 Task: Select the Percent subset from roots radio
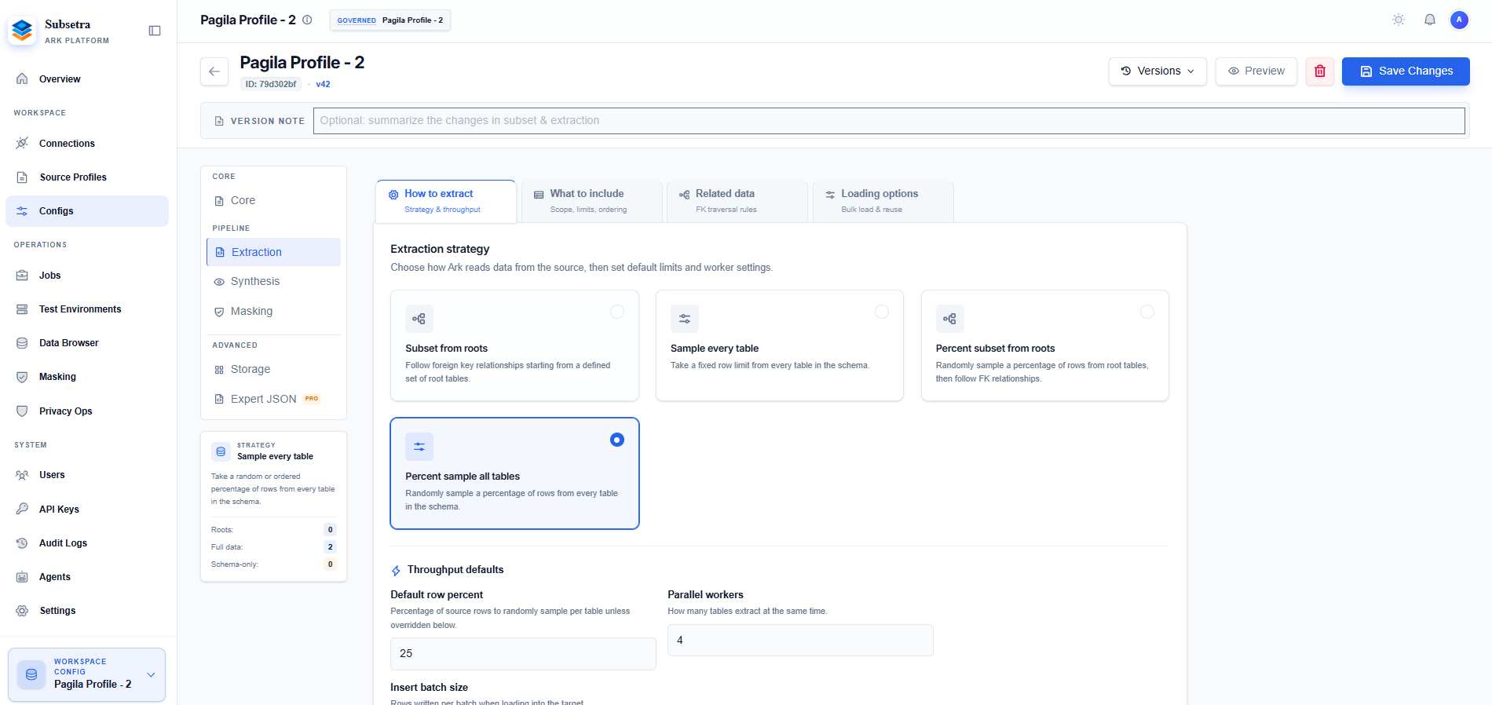(x=1147, y=312)
